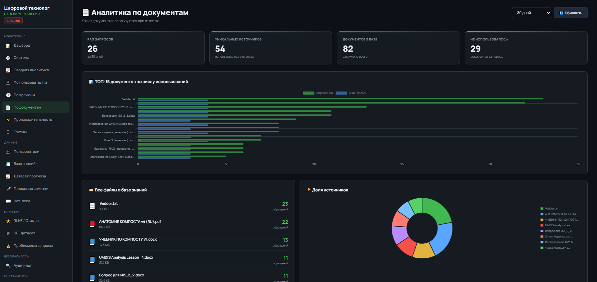Open Система via its gear icon

(8, 58)
